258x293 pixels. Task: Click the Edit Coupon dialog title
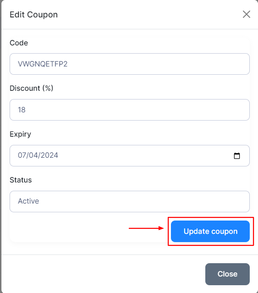pyautogui.click(x=33, y=15)
